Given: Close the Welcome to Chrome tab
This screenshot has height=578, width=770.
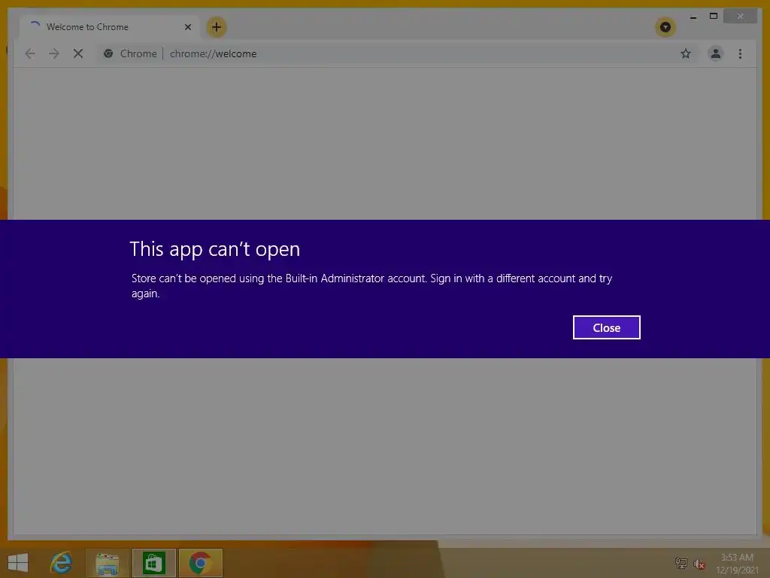Looking at the screenshot, I should 187,27.
